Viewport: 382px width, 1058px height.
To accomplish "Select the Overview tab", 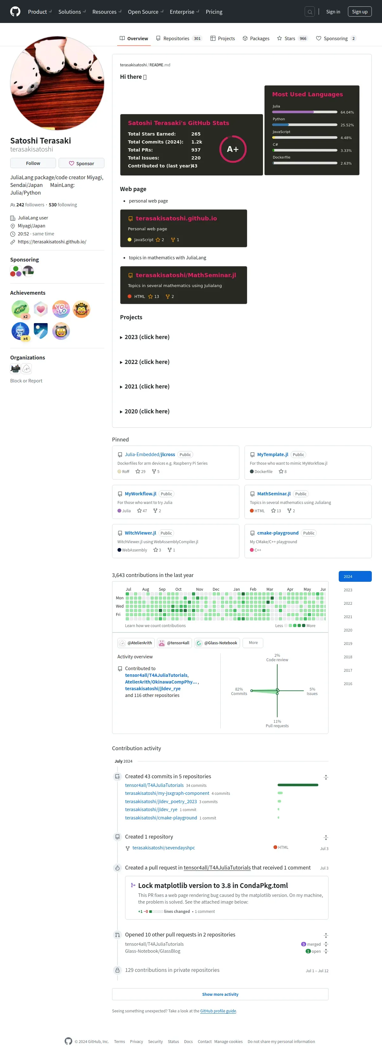I will pyautogui.click(x=134, y=39).
